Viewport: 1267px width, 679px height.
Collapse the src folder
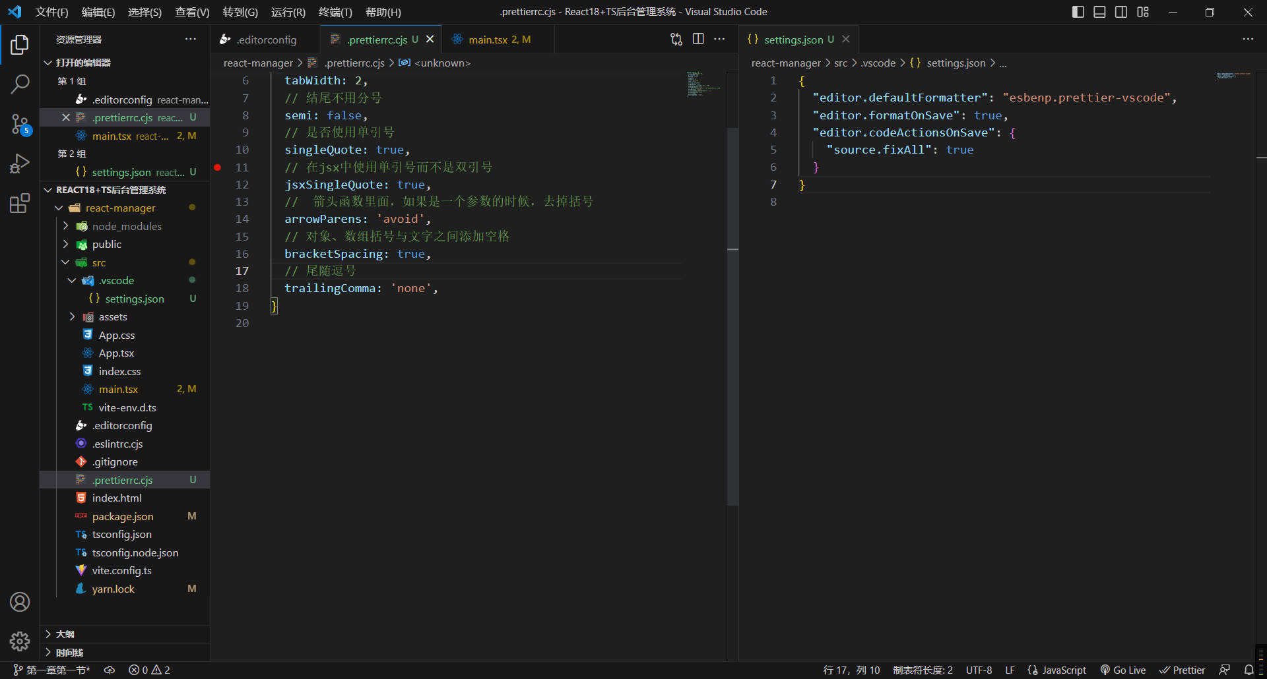coord(65,262)
